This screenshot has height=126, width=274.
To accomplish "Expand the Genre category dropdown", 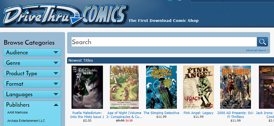I will (x=32, y=63).
